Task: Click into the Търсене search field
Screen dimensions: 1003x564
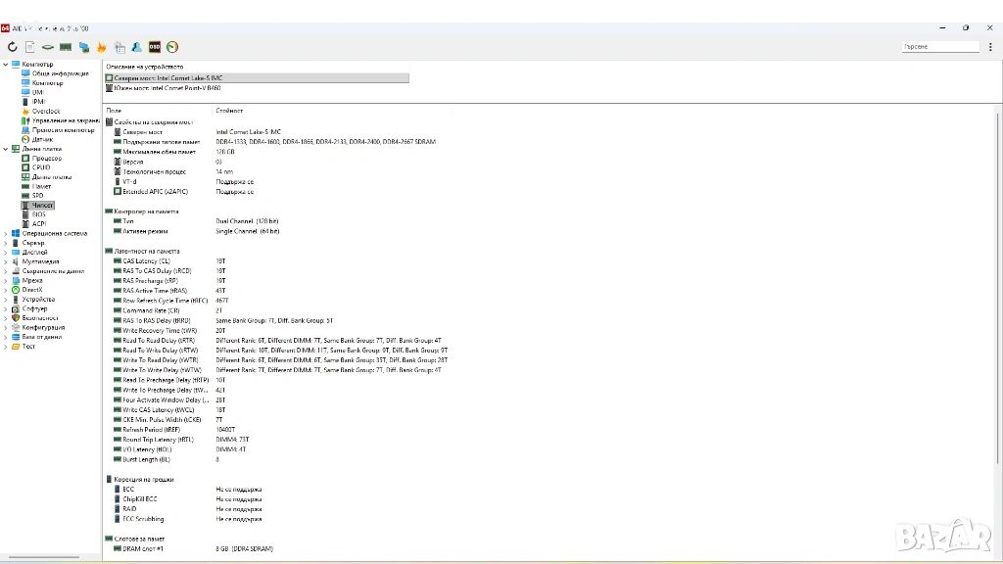Action: click(x=938, y=46)
